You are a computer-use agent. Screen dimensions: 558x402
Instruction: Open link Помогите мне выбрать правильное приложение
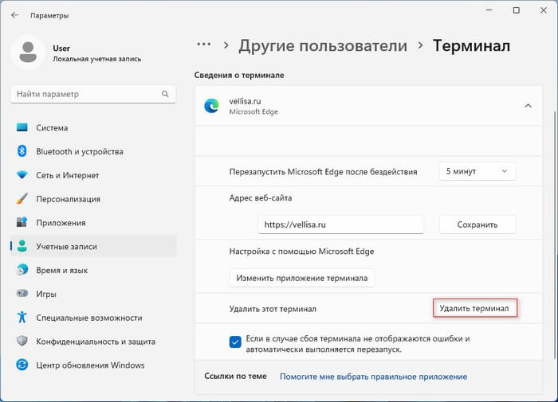pos(373,377)
